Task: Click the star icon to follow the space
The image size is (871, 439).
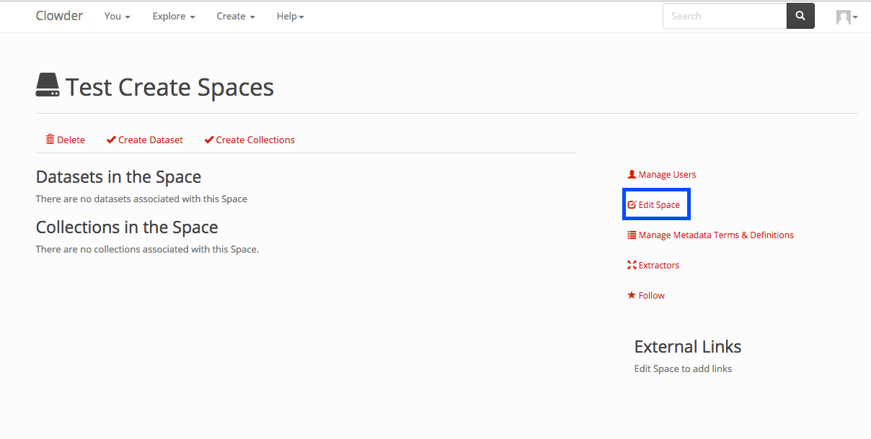Action: 632,295
